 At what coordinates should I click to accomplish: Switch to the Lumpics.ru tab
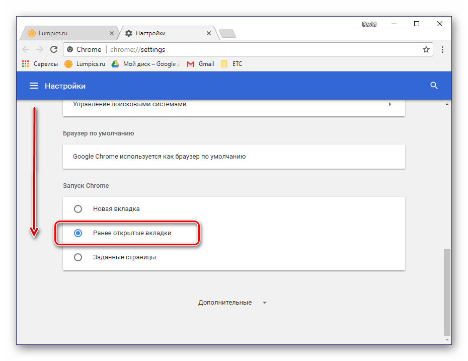(x=69, y=33)
